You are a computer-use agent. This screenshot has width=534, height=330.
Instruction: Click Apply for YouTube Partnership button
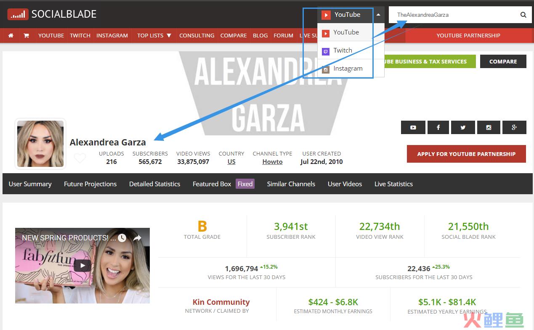(466, 154)
